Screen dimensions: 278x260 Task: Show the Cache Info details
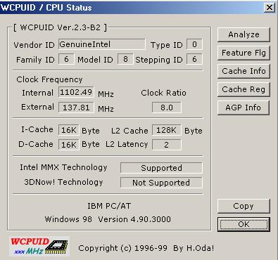(x=244, y=71)
